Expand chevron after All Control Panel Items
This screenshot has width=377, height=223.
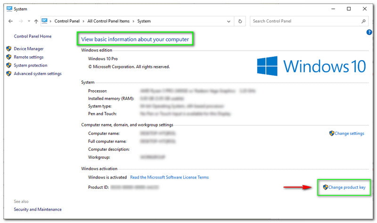tap(133, 21)
